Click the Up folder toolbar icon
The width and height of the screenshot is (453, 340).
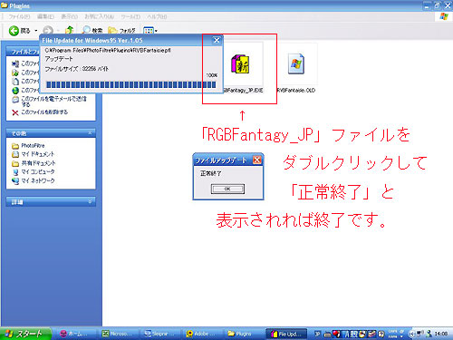click(70, 30)
